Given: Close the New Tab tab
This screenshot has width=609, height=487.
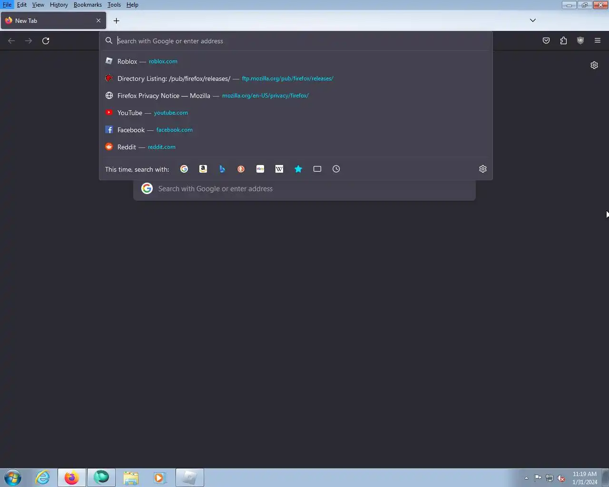Looking at the screenshot, I should 98,20.
